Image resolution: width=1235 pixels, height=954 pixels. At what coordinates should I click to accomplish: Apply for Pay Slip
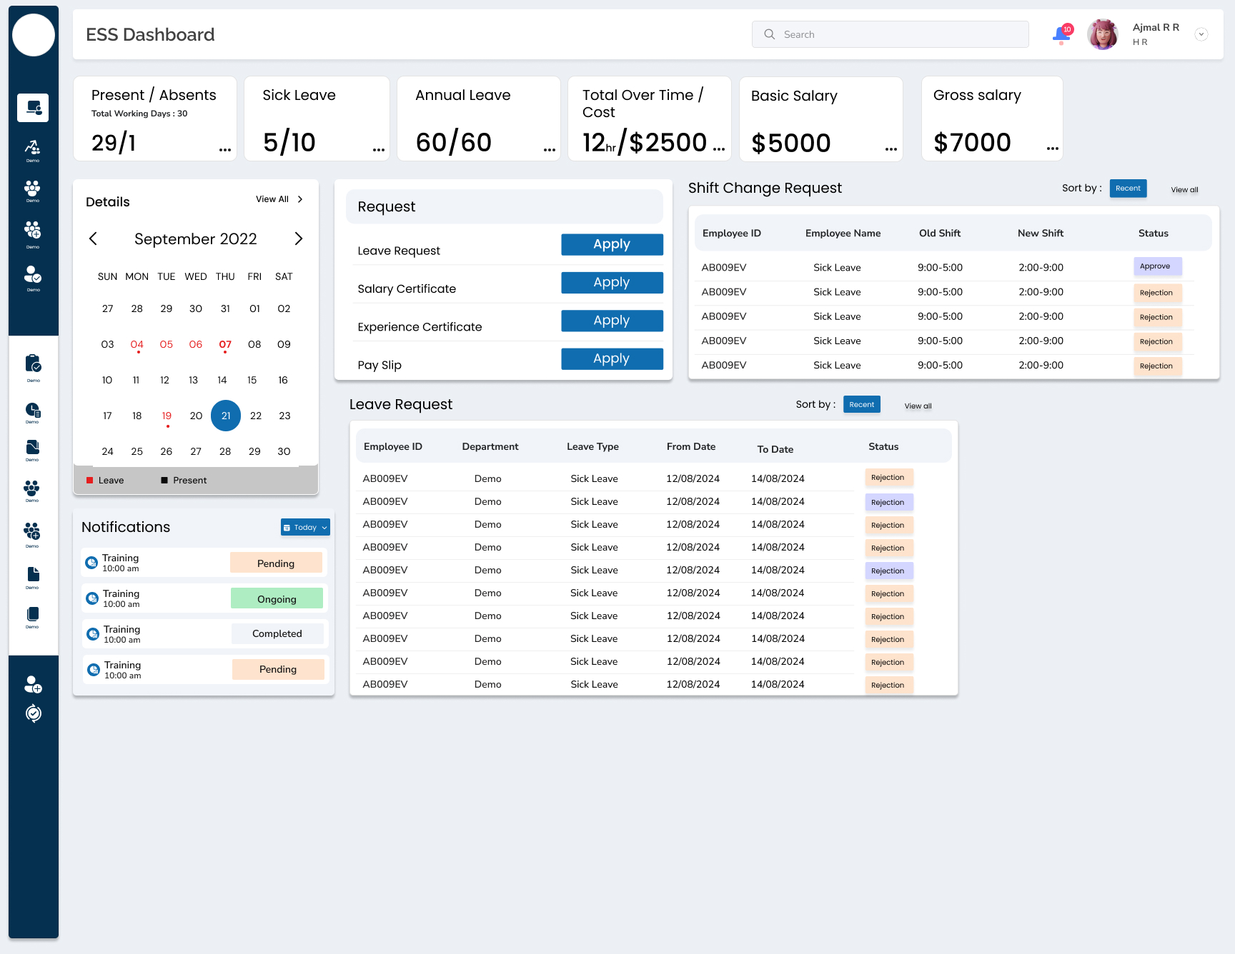tap(612, 358)
